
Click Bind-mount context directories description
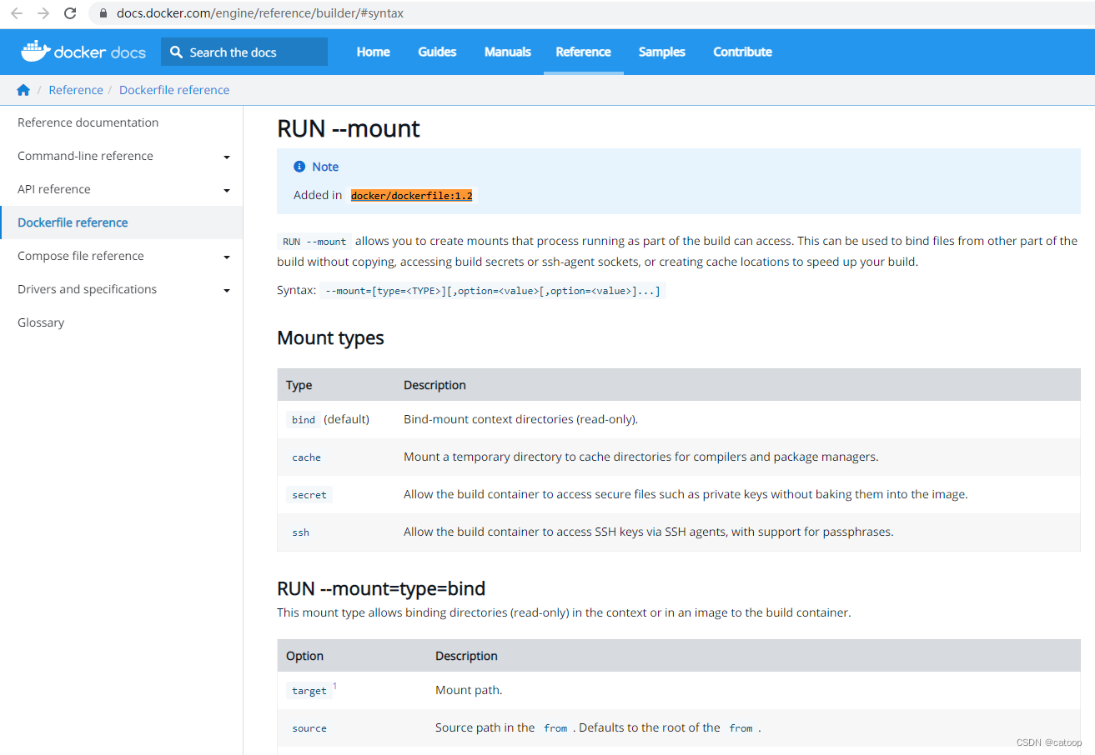click(x=520, y=419)
